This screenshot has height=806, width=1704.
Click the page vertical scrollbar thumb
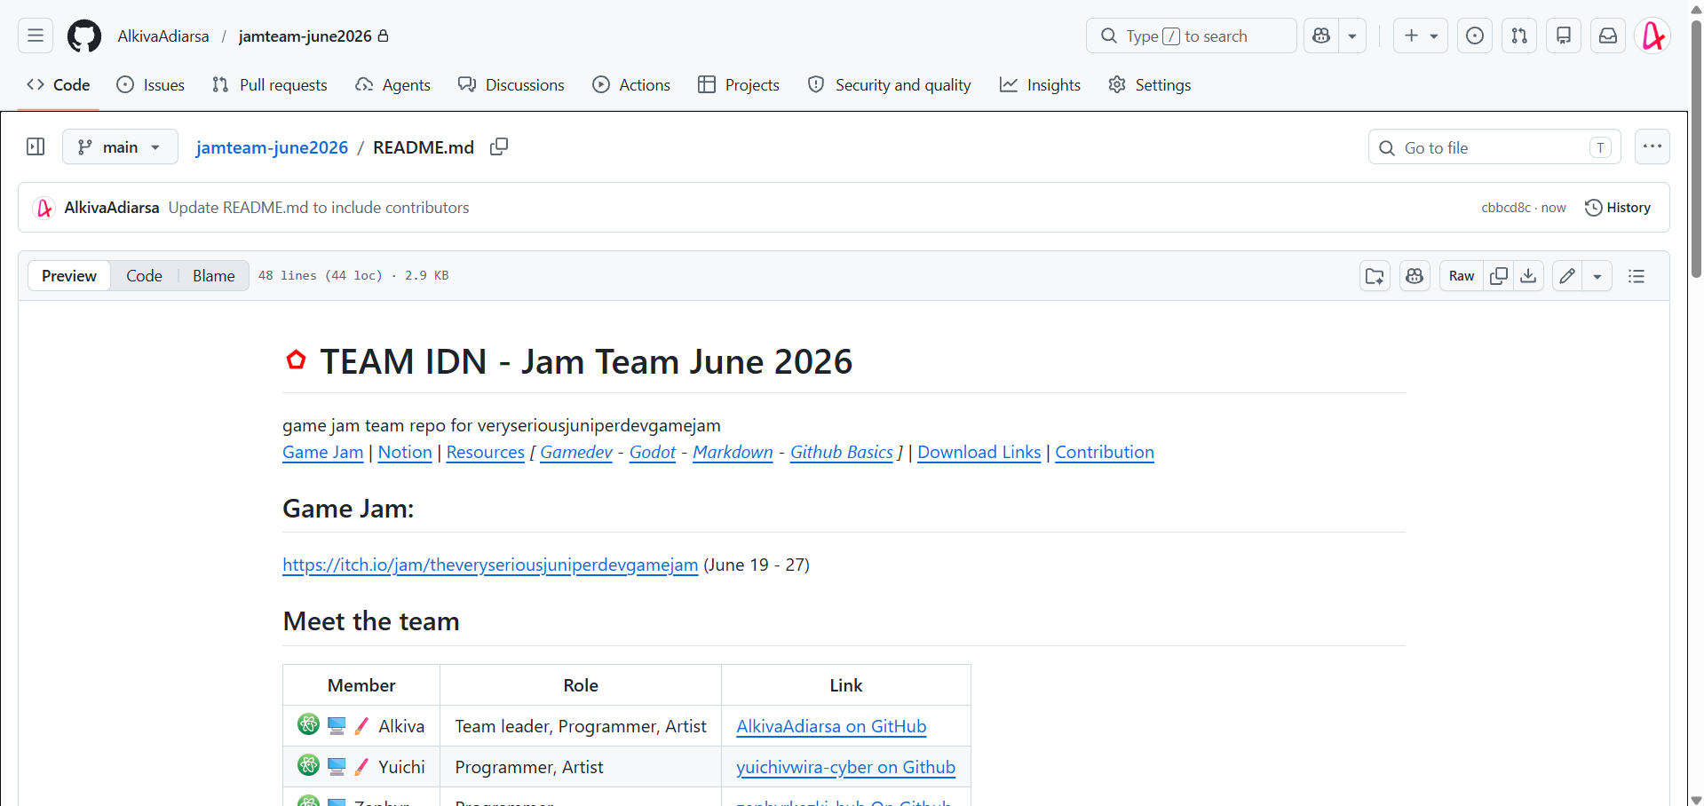[1696, 149]
